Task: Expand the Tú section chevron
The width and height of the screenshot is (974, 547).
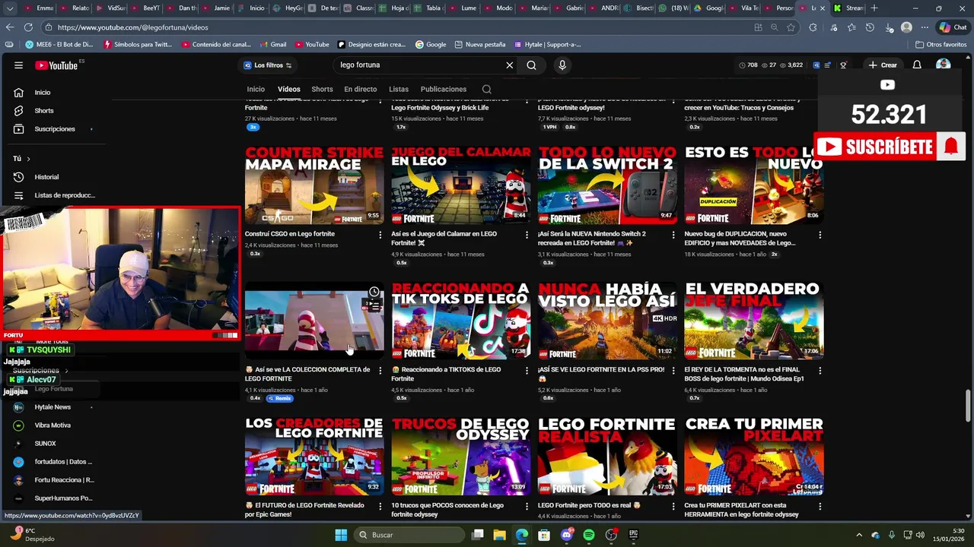Action: click(x=28, y=159)
